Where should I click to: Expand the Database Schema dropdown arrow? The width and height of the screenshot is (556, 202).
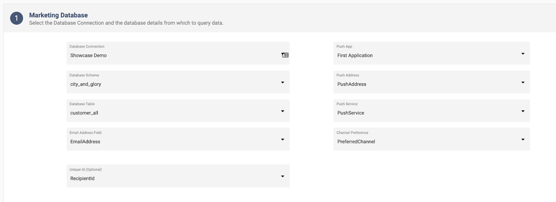coord(283,83)
